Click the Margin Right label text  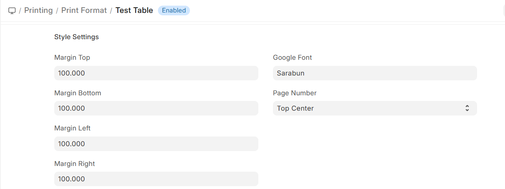point(75,164)
